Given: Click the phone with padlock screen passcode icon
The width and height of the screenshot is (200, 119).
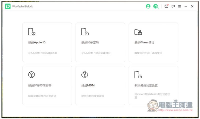Looking at the screenshot, I should (x=85, y=32).
